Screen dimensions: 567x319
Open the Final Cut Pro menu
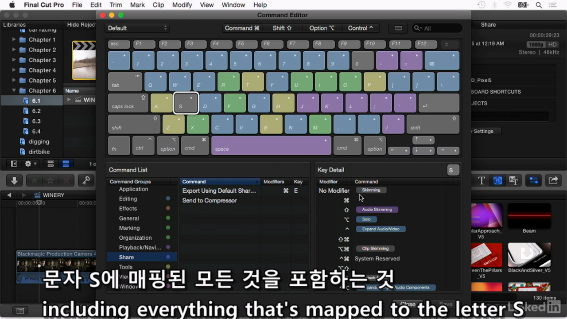44,5
